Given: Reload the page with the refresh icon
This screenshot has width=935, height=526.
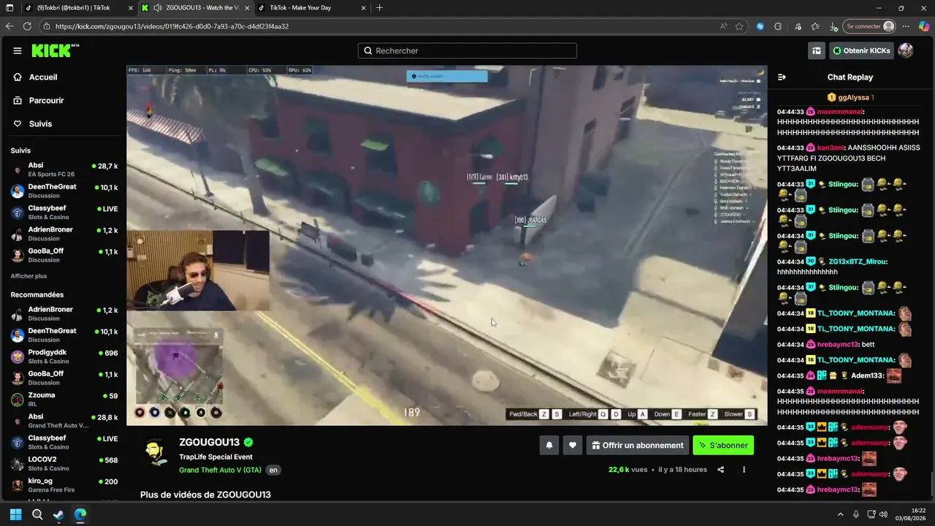Looking at the screenshot, I should point(28,26).
